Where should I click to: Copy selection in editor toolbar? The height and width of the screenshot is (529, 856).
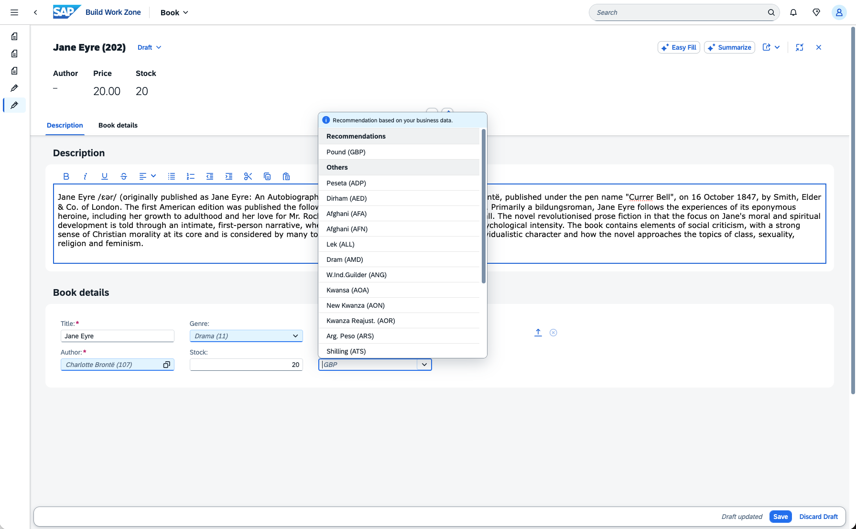(267, 176)
